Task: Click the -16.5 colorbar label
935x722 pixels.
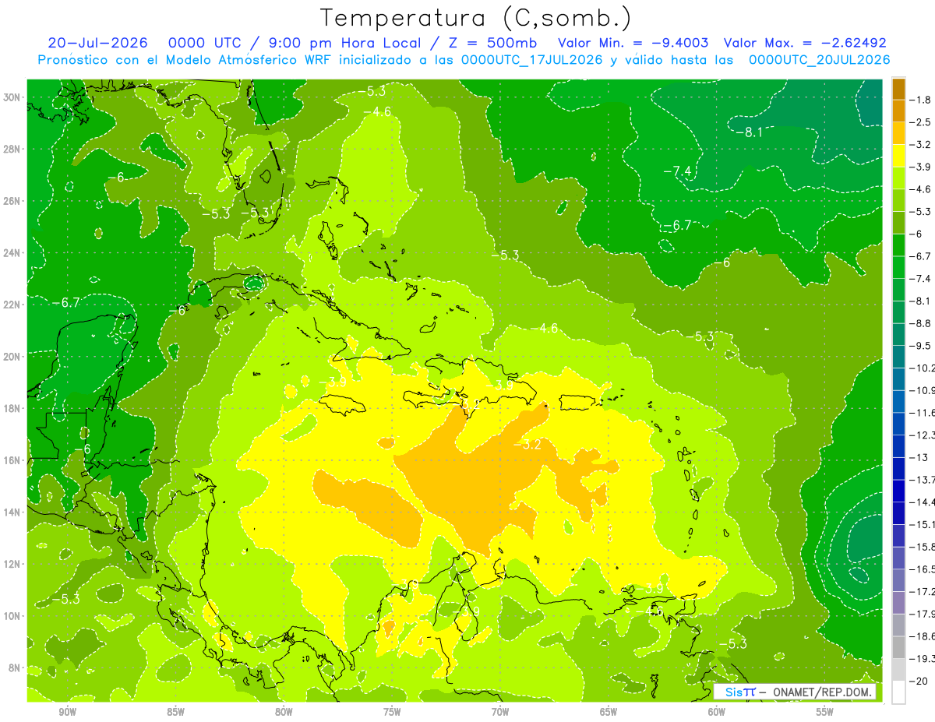Action: [923, 569]
